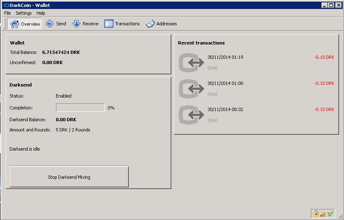Click Darksend is idle message
The height and width of the screenshot is (220, 344).
[x=25, y=149]
